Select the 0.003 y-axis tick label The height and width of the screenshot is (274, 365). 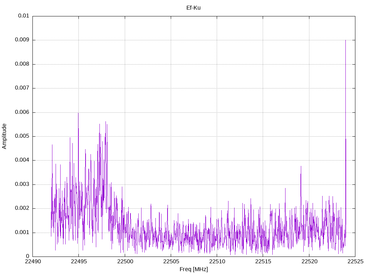click(x=22, y=184)
